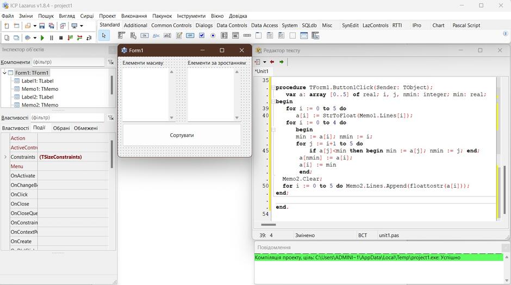Clear the Компоненти filter with funnel icon
511x285 pixels.
point(111,62)
